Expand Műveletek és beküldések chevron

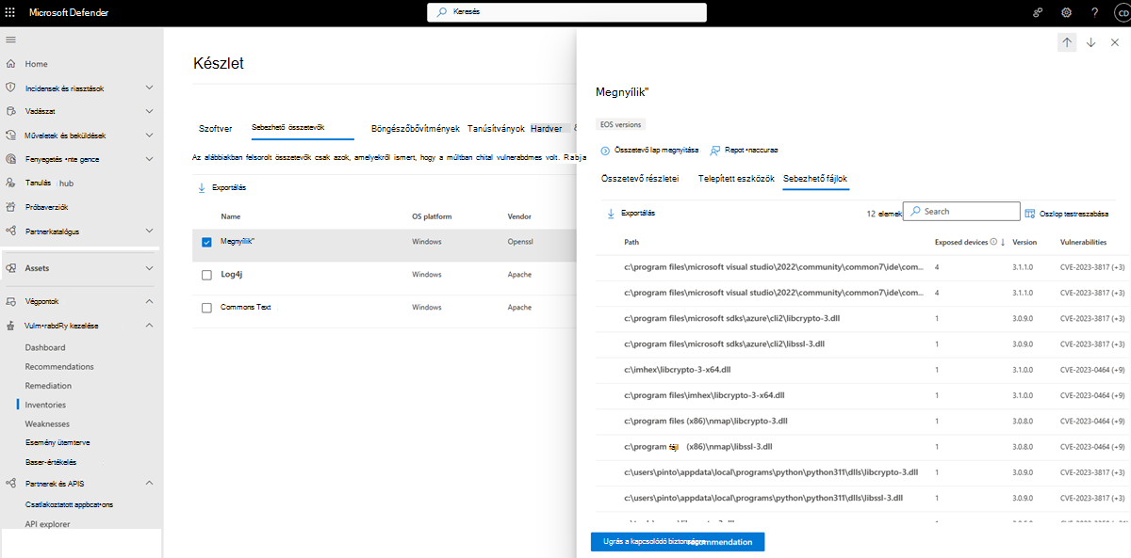pos(149,136)
